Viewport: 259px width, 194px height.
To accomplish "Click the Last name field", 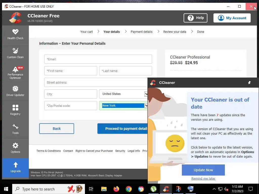I will (x=125, y=71).
